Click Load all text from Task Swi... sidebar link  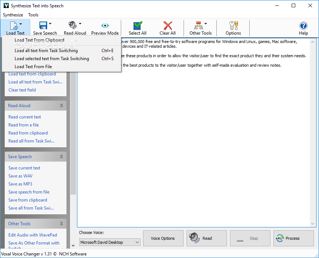(x=35, y=82)
